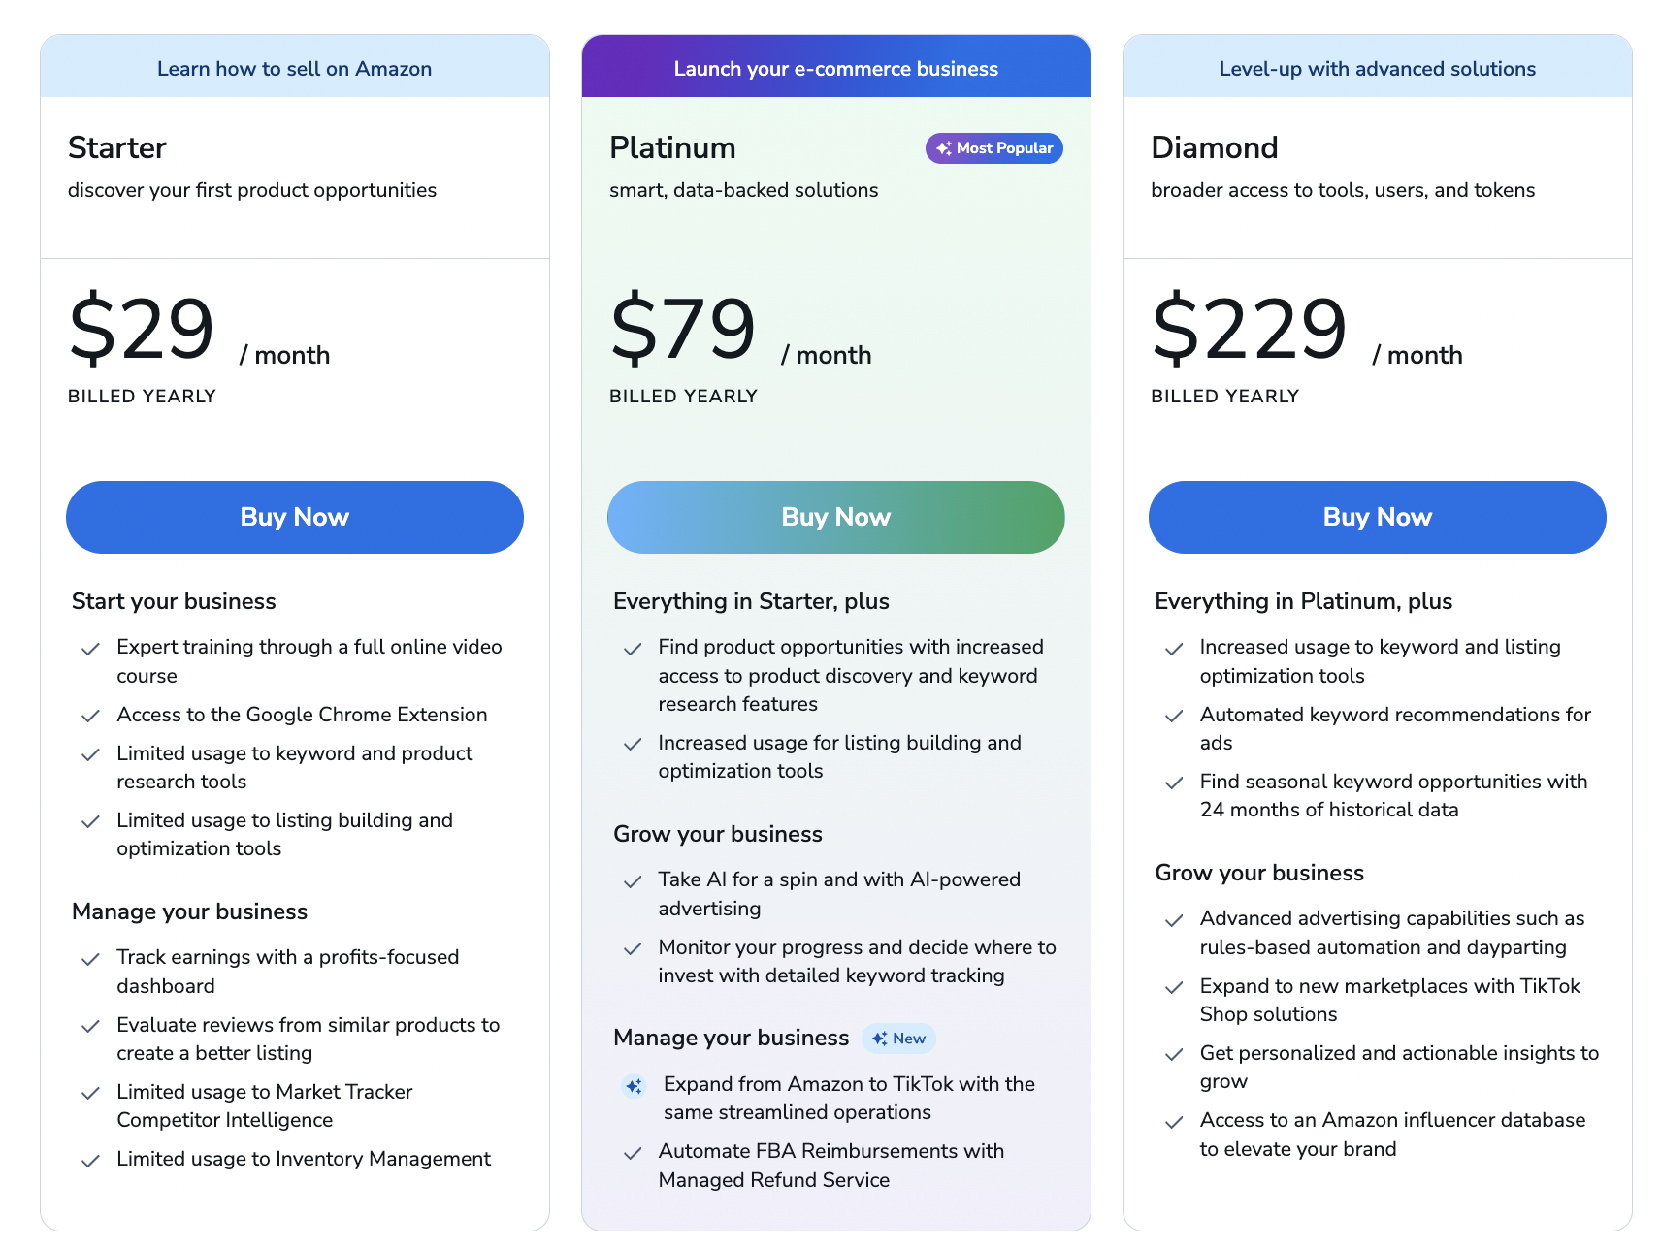Click checkmark next to Expert training video course
This screenshot has width=1661, height=1247.
[90, 649]
